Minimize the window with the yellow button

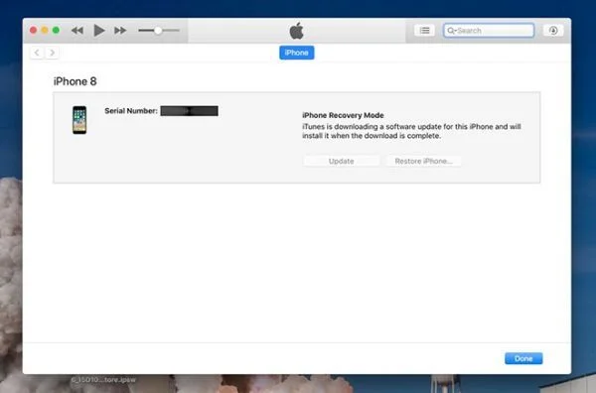45,30
